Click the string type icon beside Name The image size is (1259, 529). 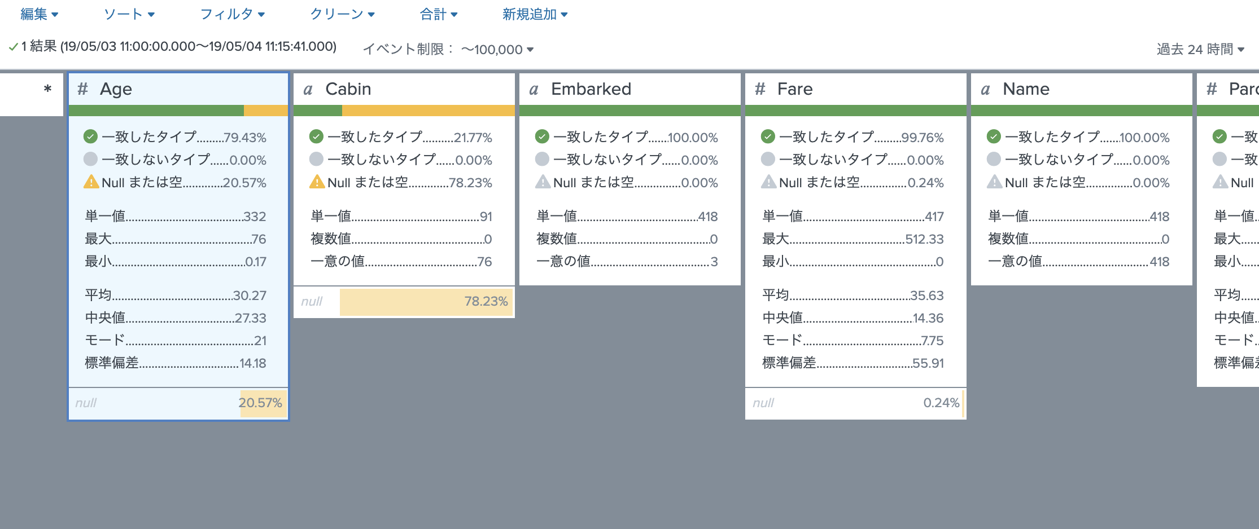coord(986,90)
